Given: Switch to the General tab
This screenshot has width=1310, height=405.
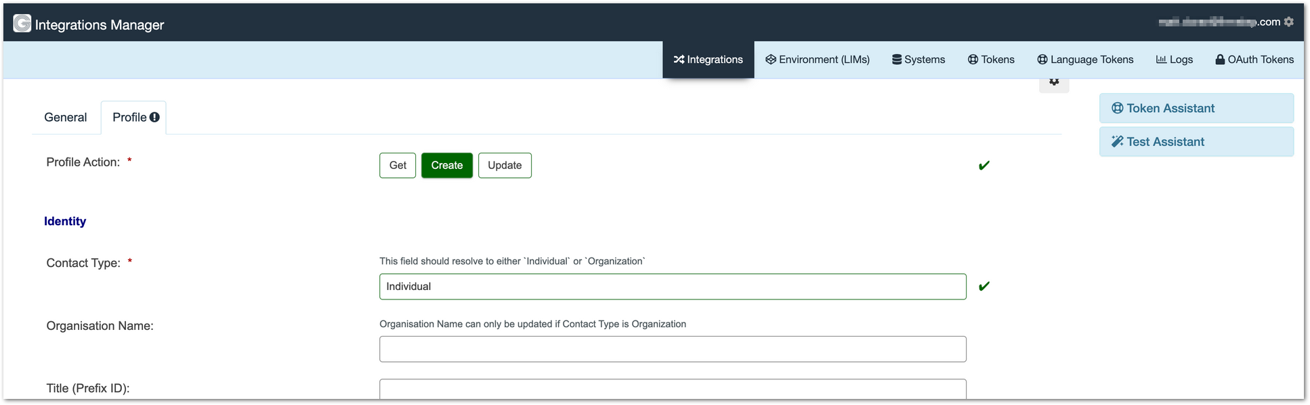Looking at the screenshot, I should pos(66,118).
